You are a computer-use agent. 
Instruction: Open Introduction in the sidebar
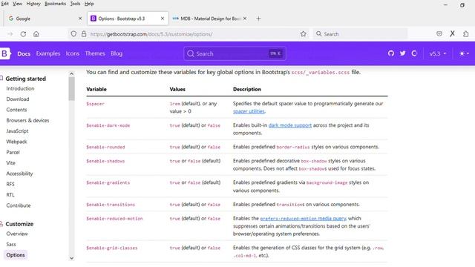pyautogui.click(x=20, y=89)
